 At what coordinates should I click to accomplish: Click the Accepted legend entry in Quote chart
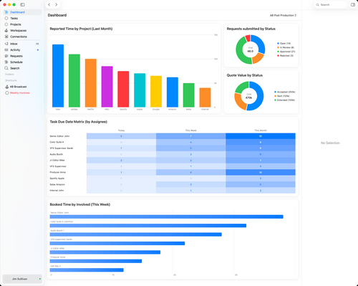(x=285, y=92)
